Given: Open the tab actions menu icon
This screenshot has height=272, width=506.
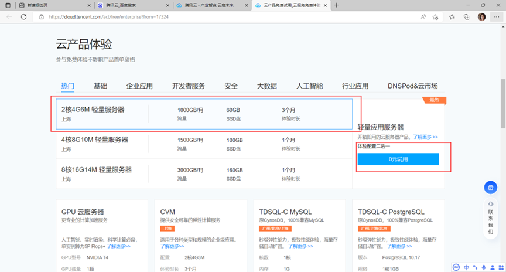Looking at the screenshot, I should point(8,5).
